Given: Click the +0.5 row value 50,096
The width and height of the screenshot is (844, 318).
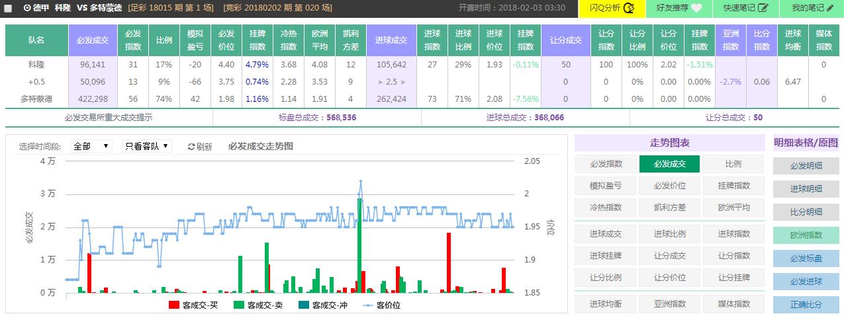Looking at the screenshot, I should (x=93, y=82).
